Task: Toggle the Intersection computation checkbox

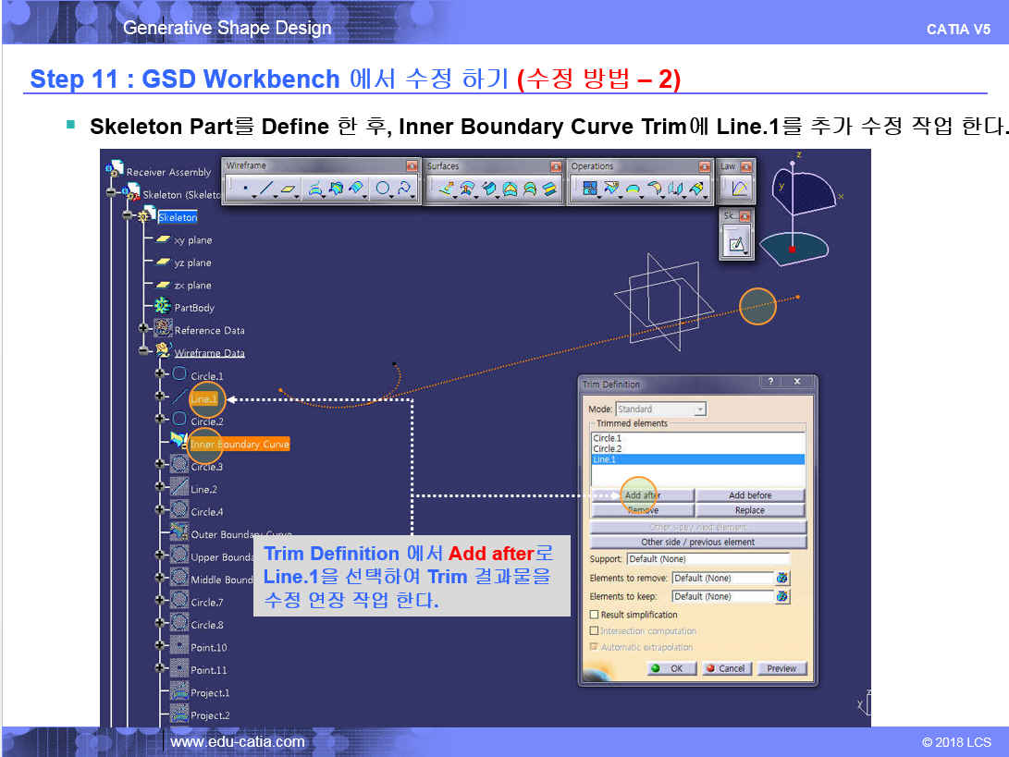Action: pos(595,631)
